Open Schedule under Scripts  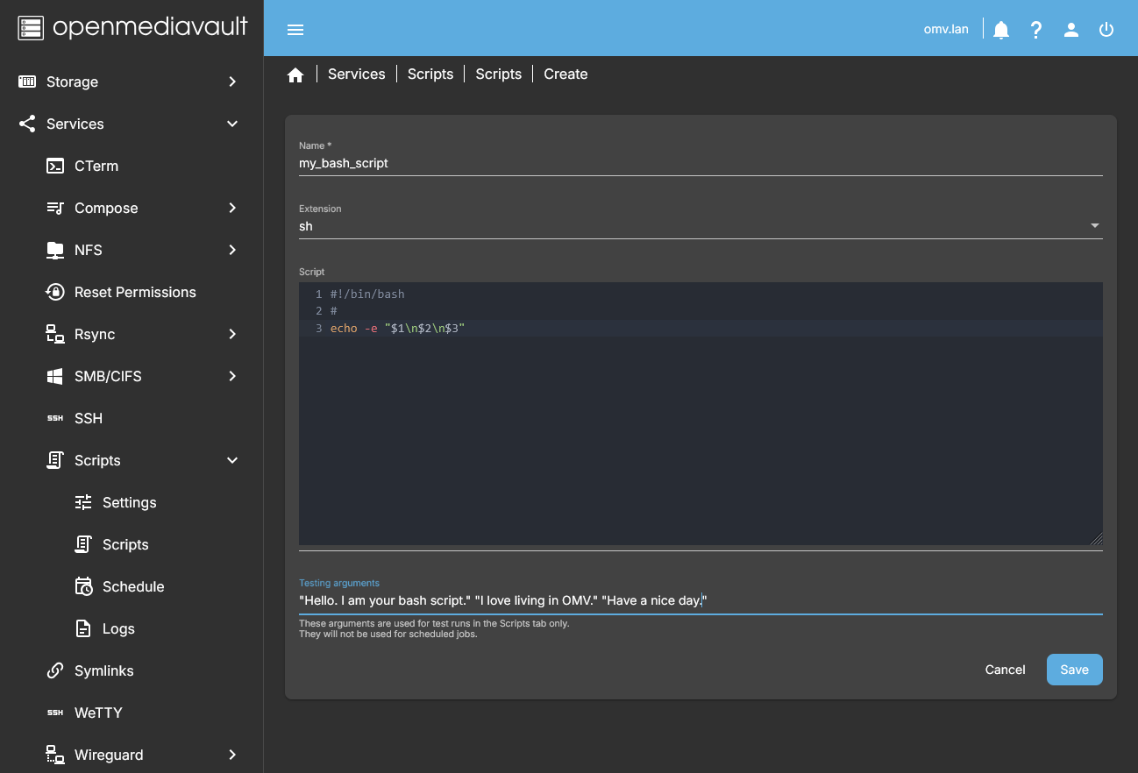click(x=133, y=586)
